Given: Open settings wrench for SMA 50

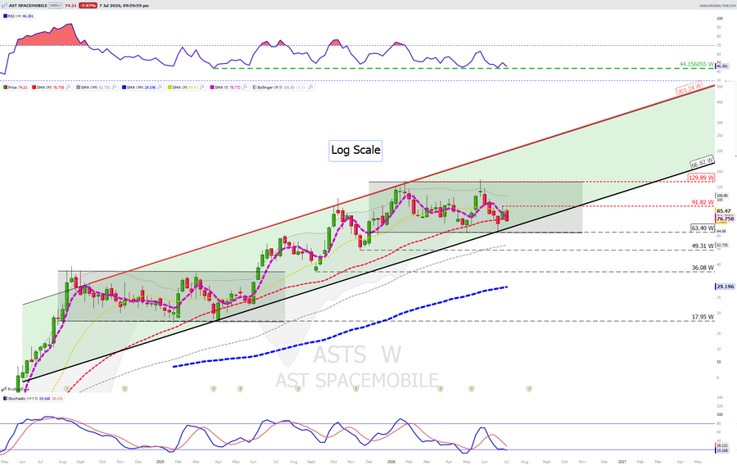Looking at the screenshot, I should point(68,87).
